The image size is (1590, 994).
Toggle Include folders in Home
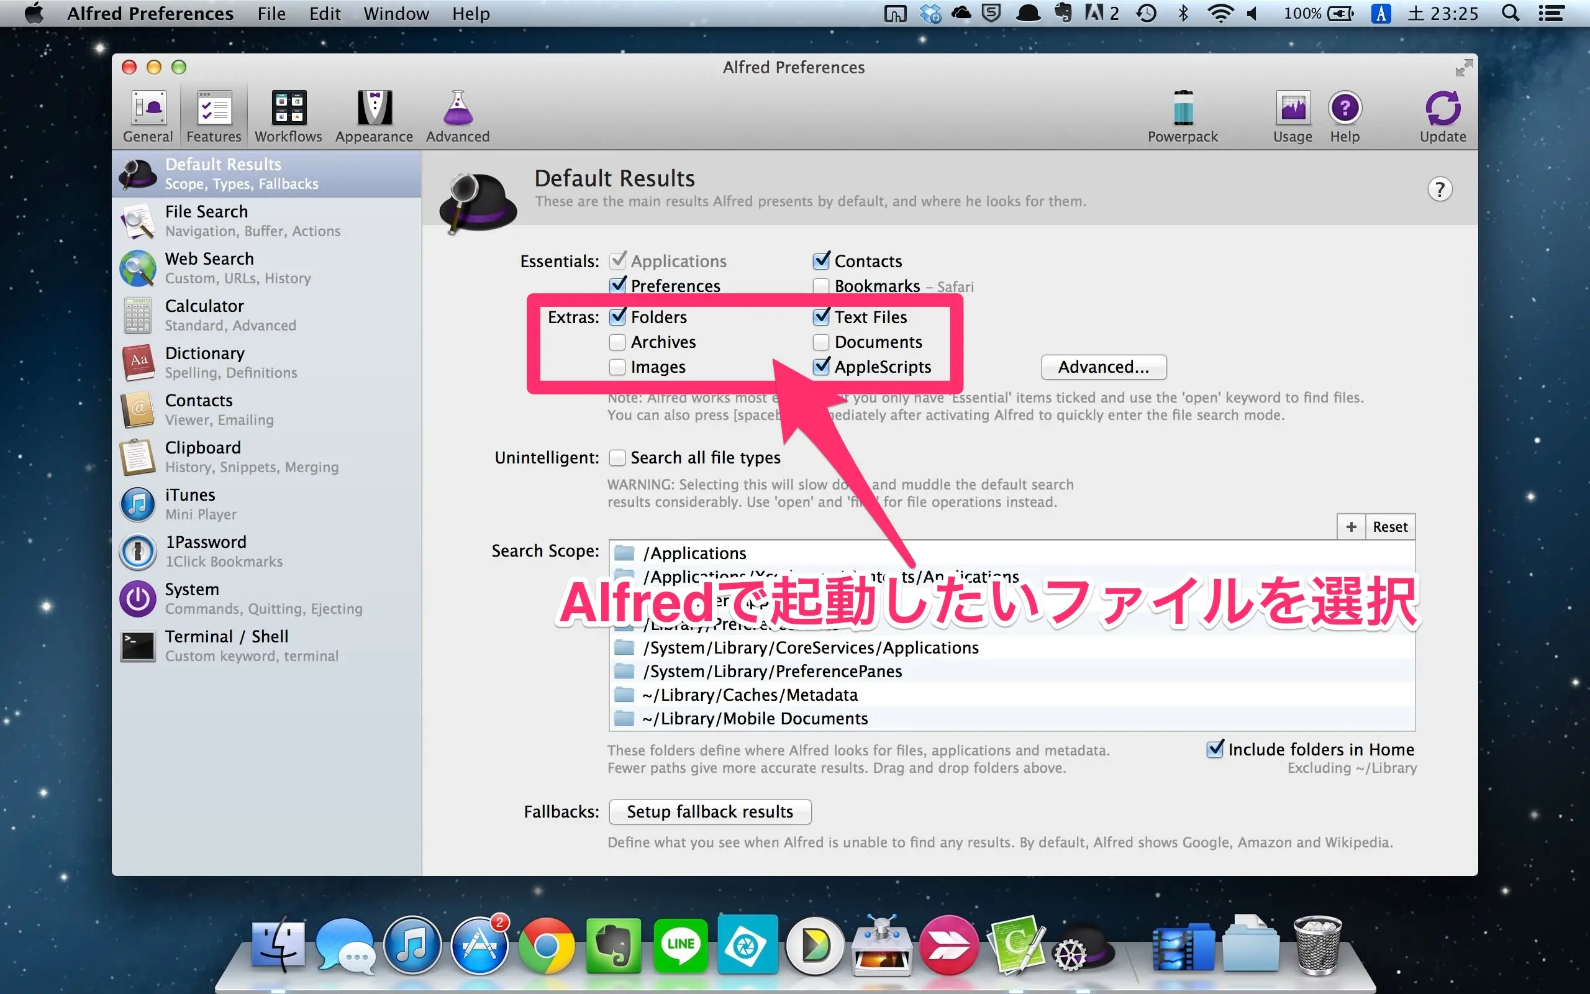pyautogui.click(x=1215, y=749)
